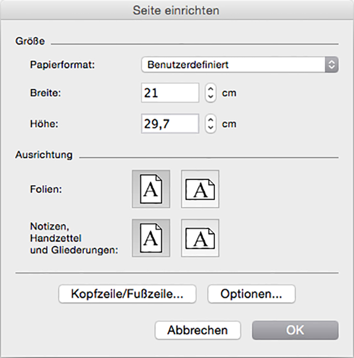Click the Folien: label text
The width and height of the screenshot is (354, 358).
pyautogui.click(x=46, y=189)
